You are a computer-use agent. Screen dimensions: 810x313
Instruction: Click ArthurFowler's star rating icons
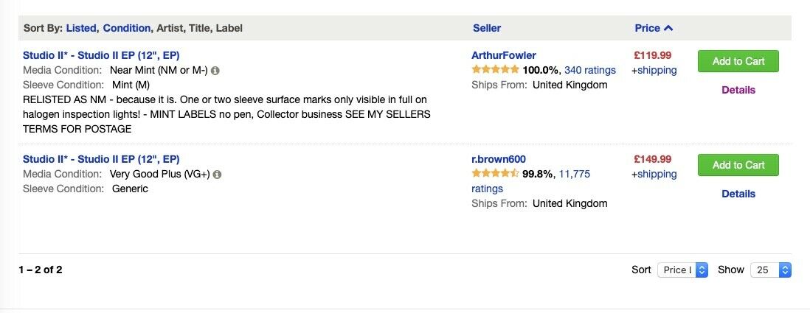tap(495, 70)
